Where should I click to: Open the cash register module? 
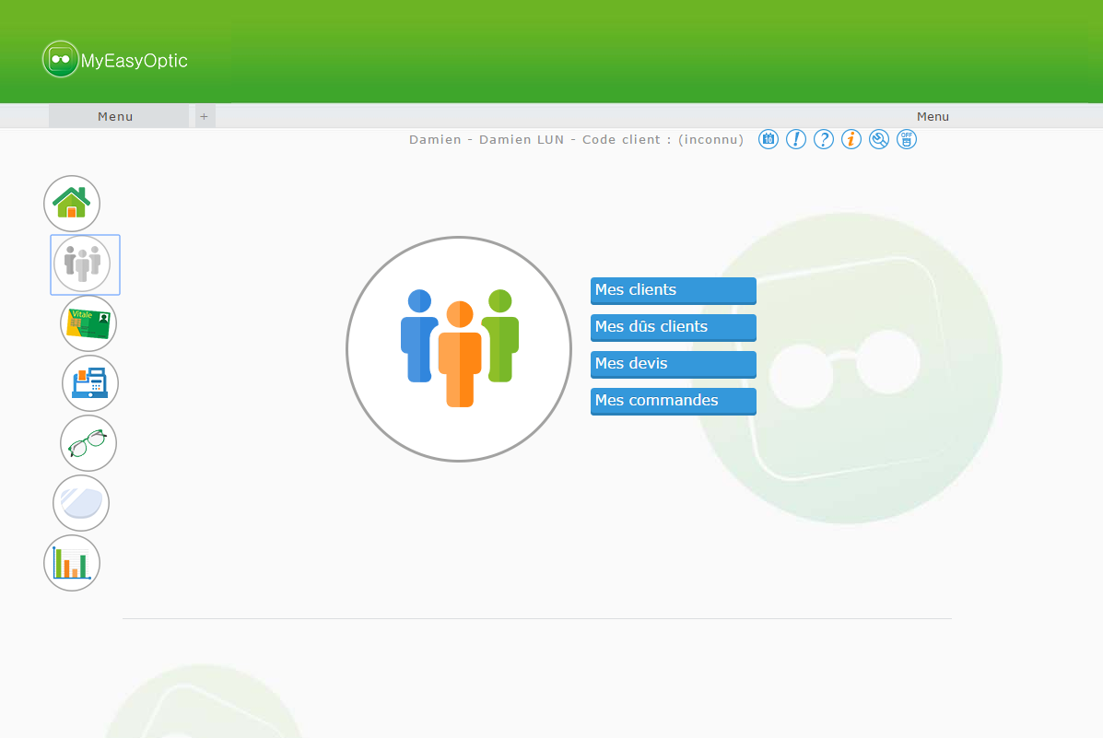[90, 383]
